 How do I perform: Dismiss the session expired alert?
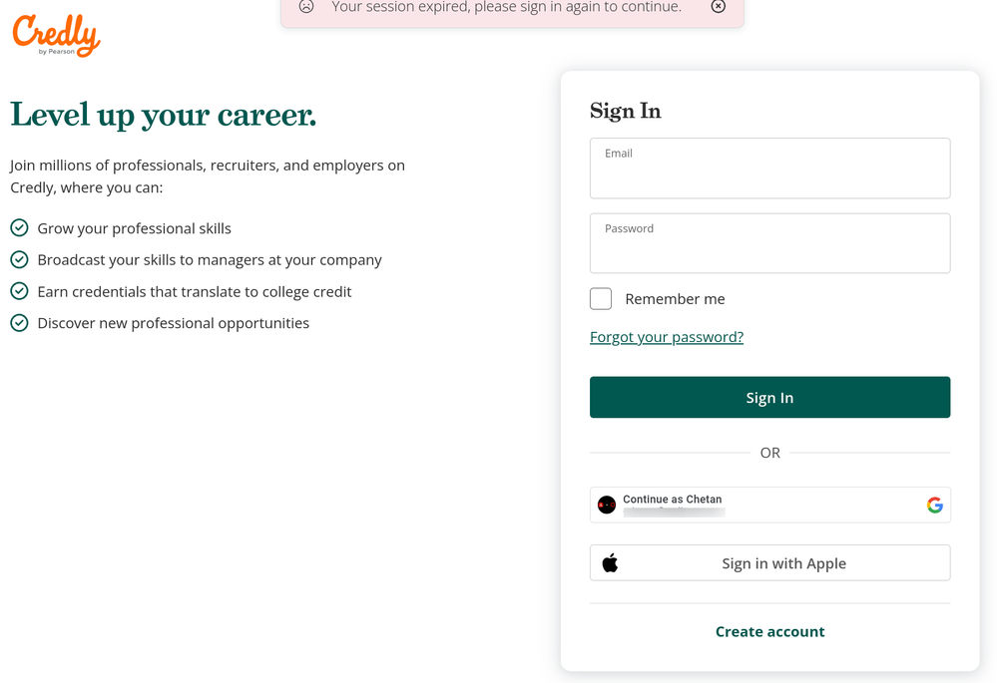click(718, 7)
